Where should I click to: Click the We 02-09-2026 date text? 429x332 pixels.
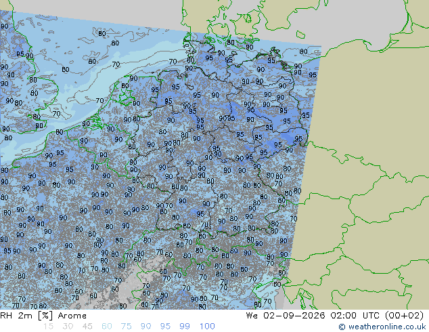click(x=286, y=316)
